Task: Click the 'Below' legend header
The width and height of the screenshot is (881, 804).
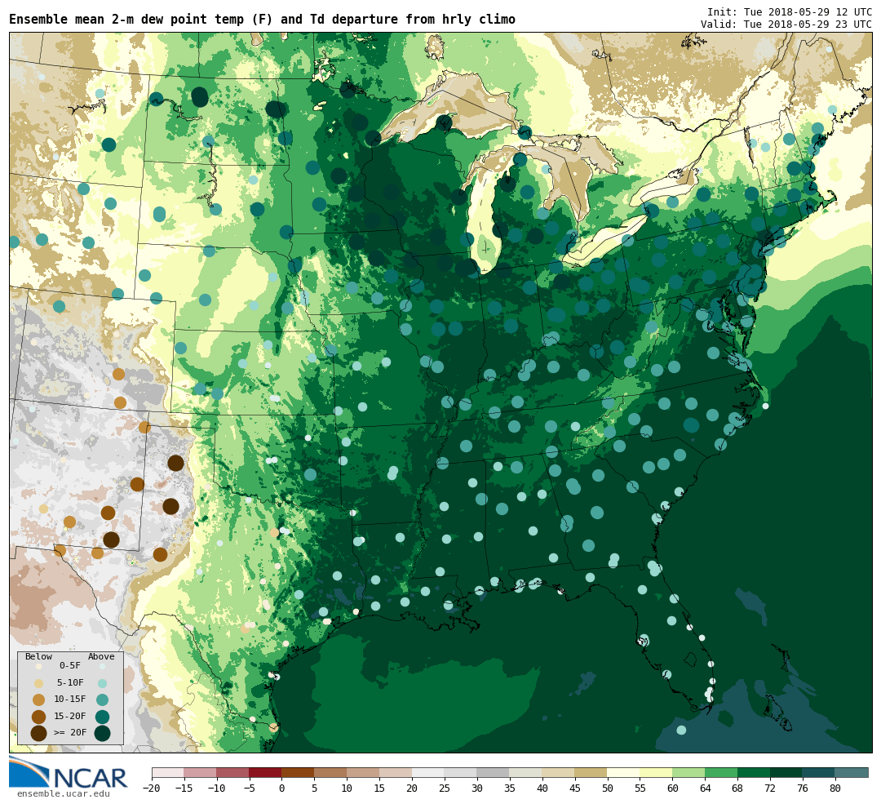Action: click(x=39, y=656)
